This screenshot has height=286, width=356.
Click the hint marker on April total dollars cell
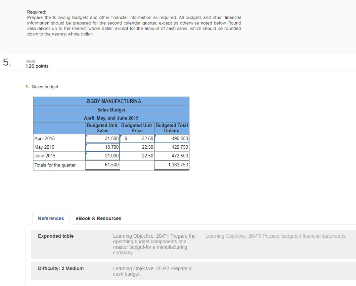156,136
